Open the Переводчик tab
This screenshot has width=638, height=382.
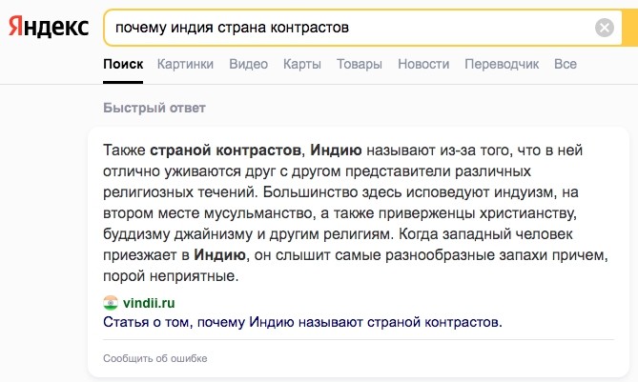click(x=502, y=65)
